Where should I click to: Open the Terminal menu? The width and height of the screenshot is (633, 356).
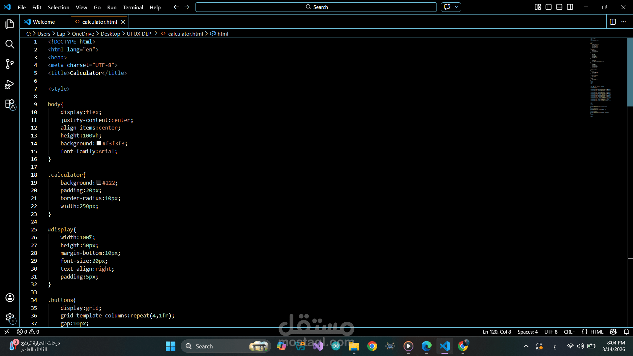pos(133,7)
